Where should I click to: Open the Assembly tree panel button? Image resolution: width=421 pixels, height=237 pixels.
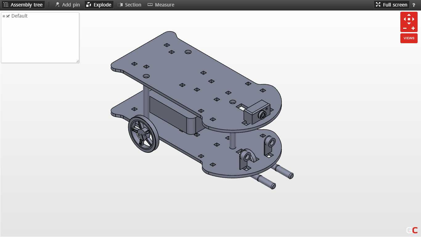pos(23,5)
